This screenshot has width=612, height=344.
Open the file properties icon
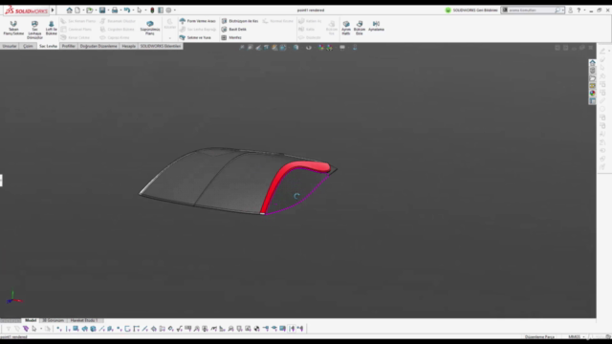pyautogui.click(x=161, y=11)
